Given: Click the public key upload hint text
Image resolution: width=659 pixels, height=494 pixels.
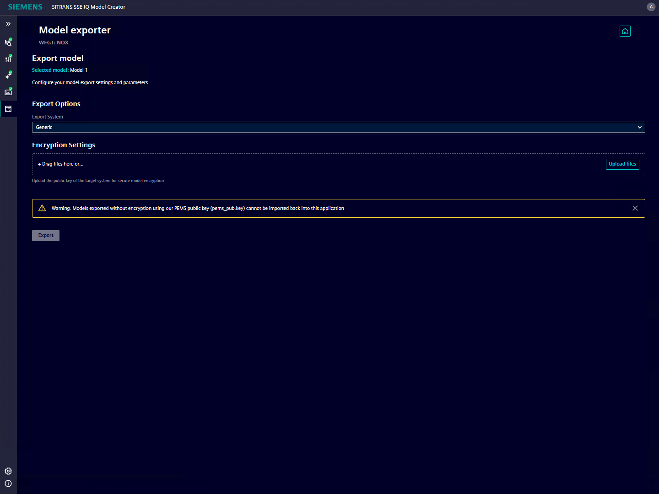Looking at the screenshot, I should [98, 181].
